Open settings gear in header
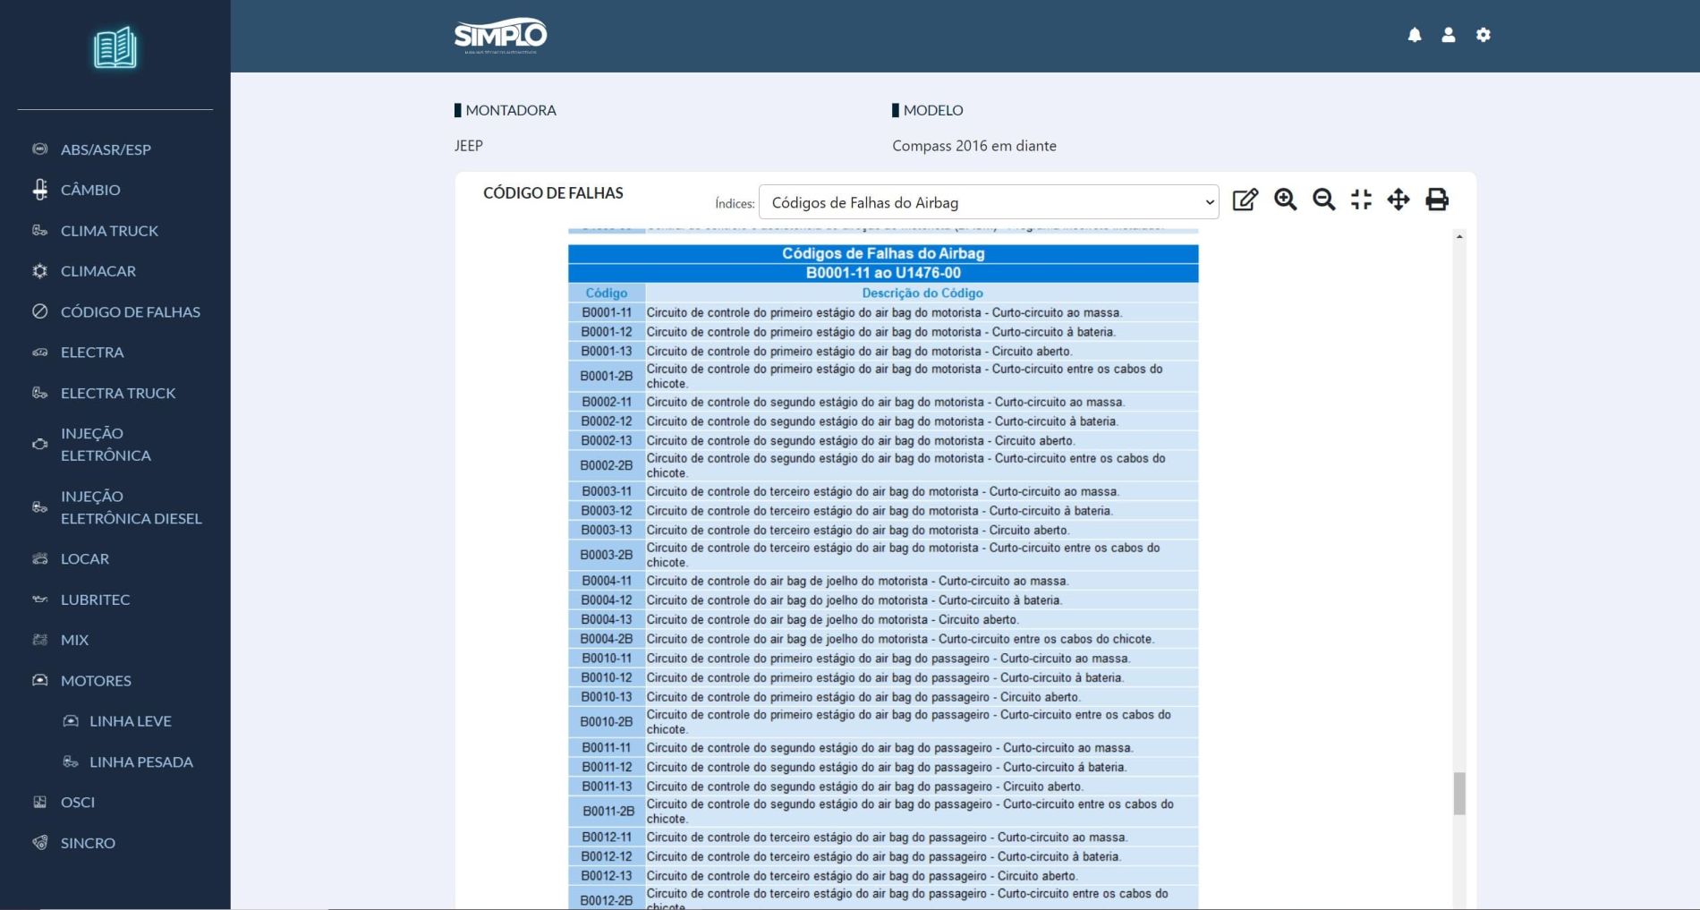Image resolution: width=1700 pixels, height=910 pixels. click(x=1483, y=35)
